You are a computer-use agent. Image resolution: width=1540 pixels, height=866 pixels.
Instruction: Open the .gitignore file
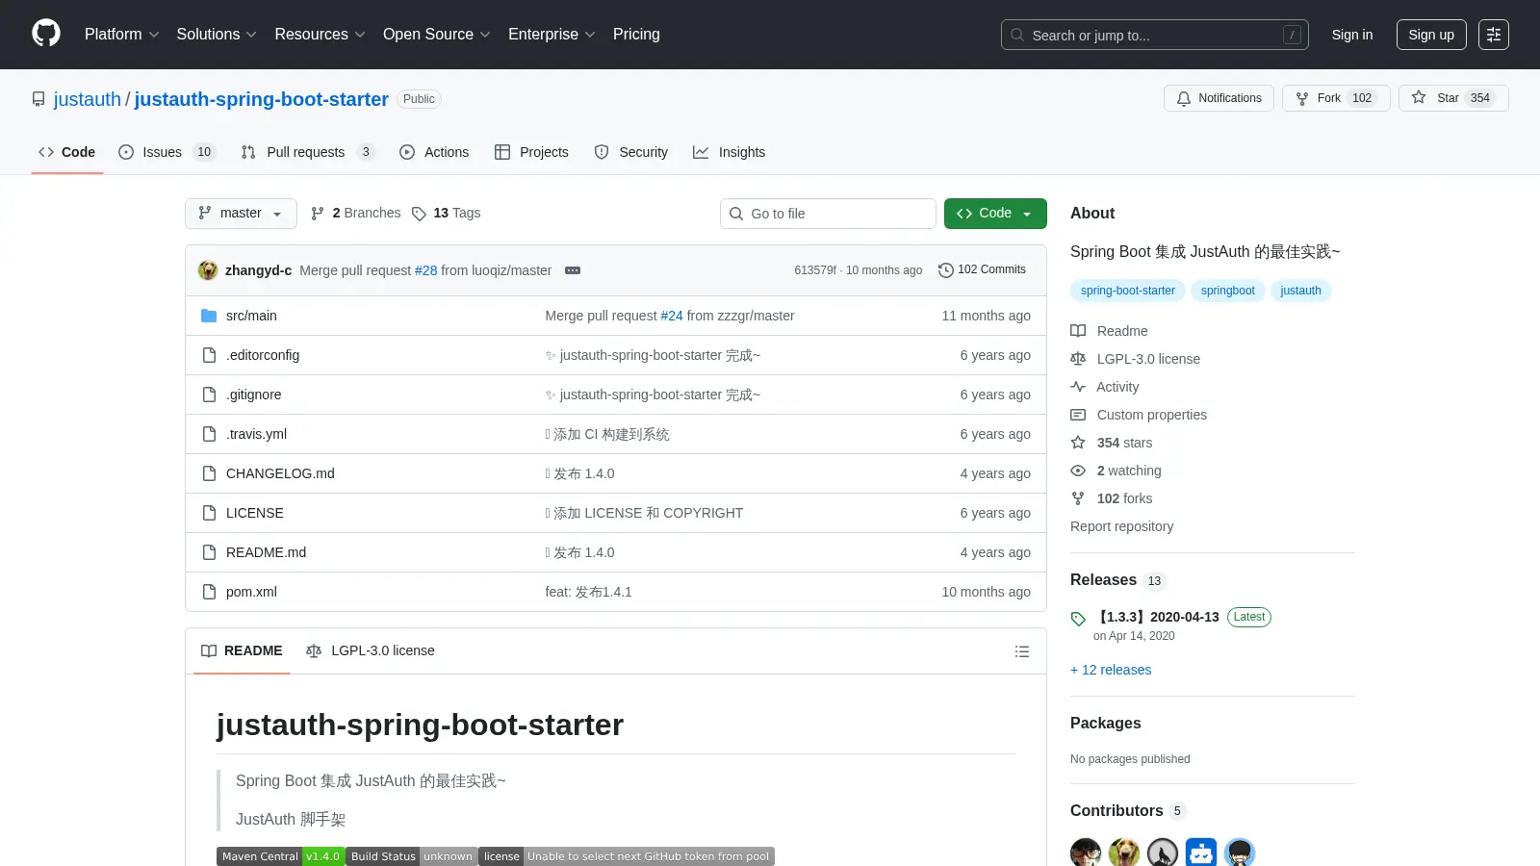tap(254, 395)
